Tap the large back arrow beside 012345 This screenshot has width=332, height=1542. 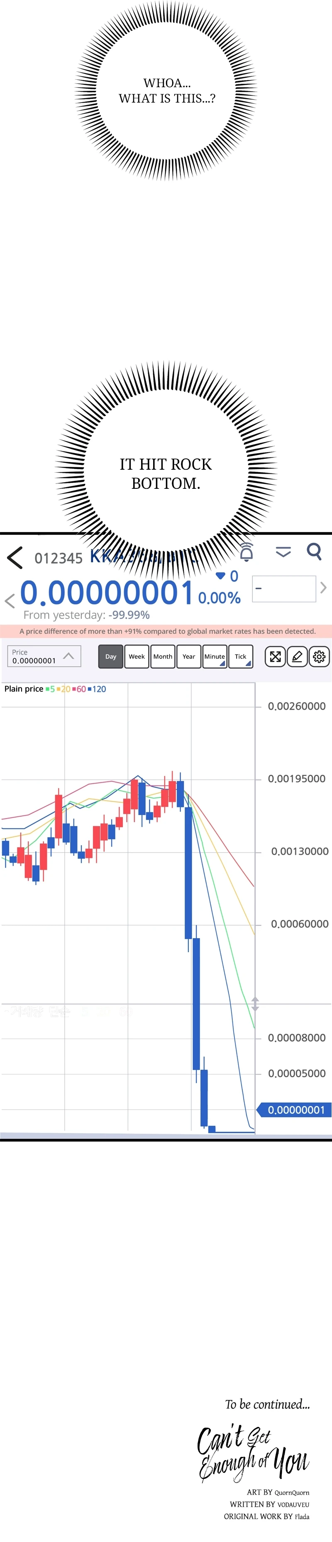click(x=15, y=557)
